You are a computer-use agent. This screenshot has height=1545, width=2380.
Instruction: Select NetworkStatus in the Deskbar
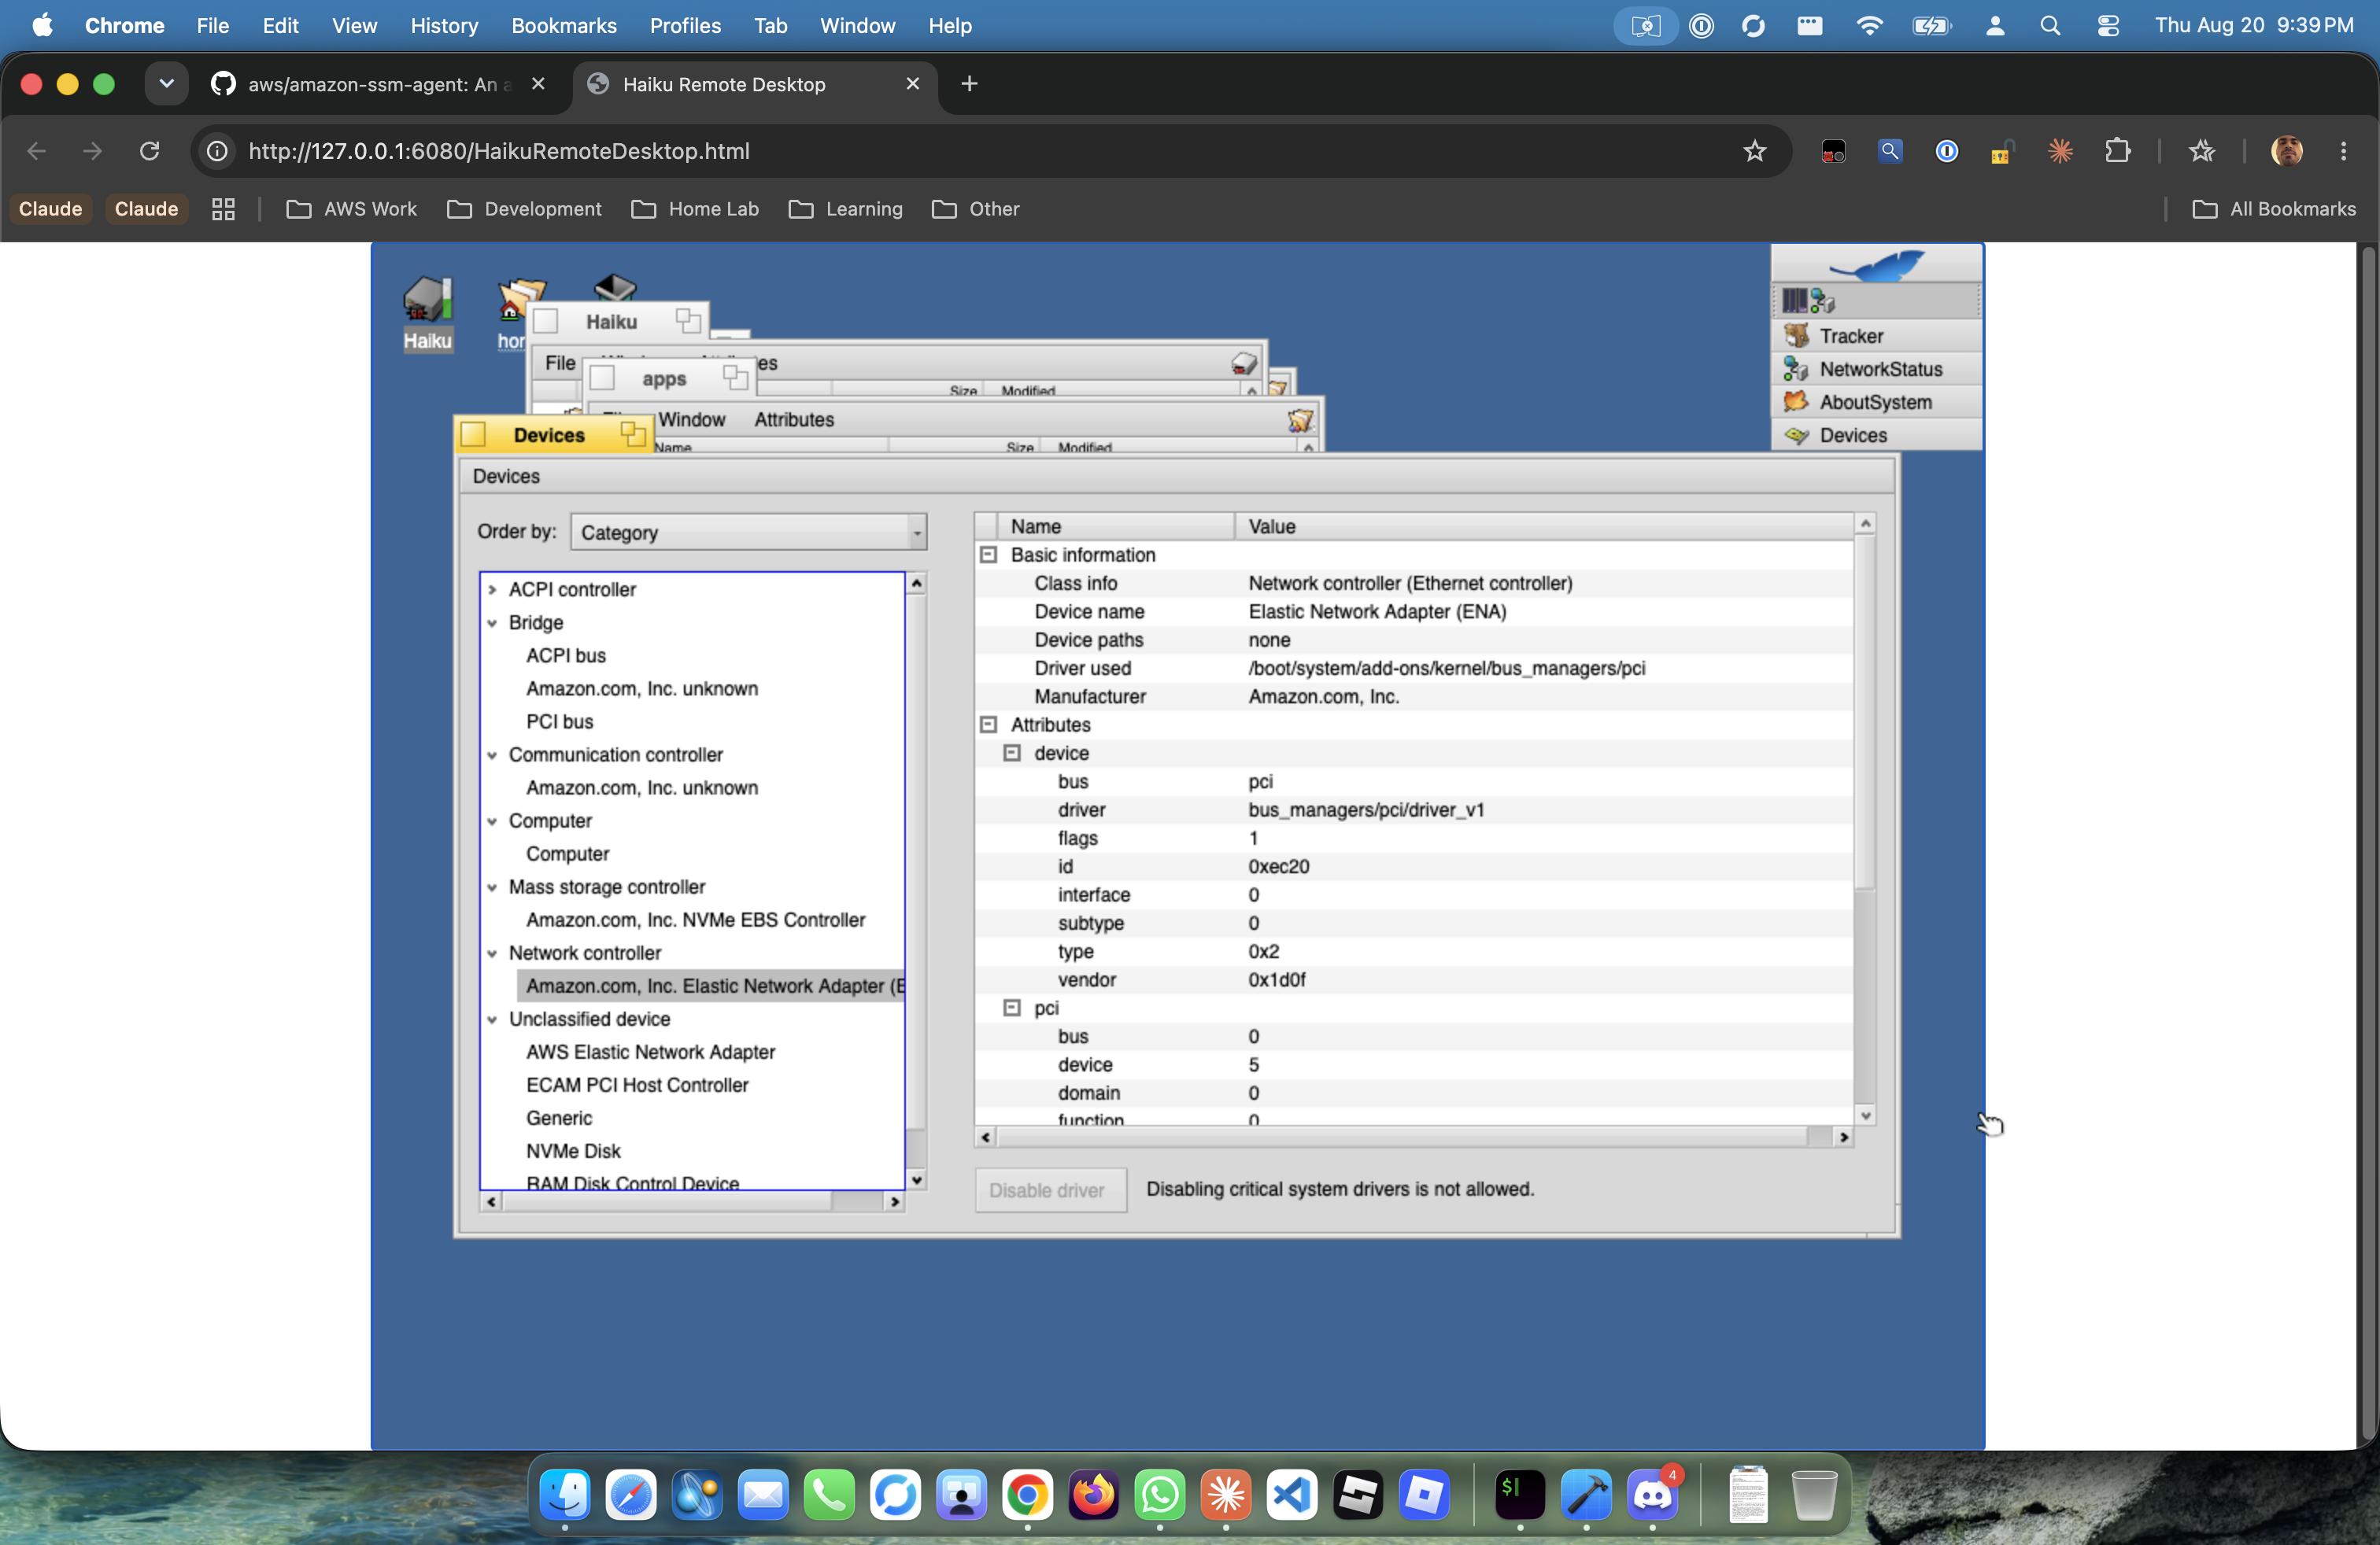coord(1876,369)
